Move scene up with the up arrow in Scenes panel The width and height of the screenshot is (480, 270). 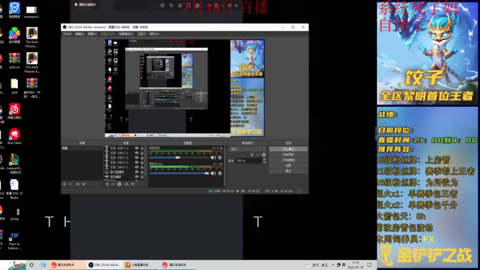click(x=78, y=184)
